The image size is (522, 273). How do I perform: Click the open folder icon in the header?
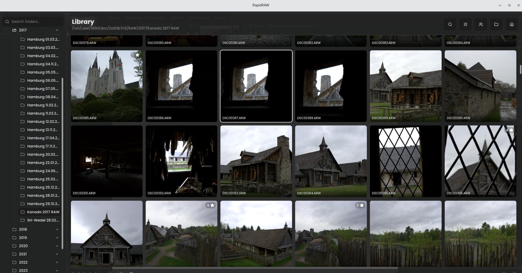click(x=496, y=24)
